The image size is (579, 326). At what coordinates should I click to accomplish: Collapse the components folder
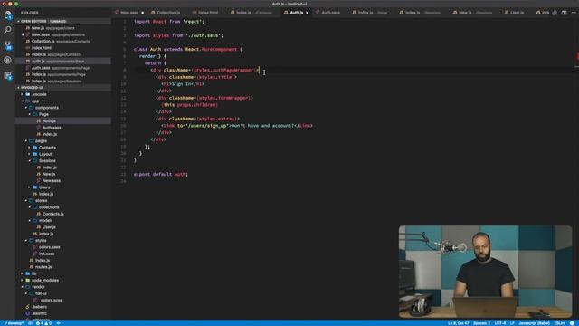point(26,108)
